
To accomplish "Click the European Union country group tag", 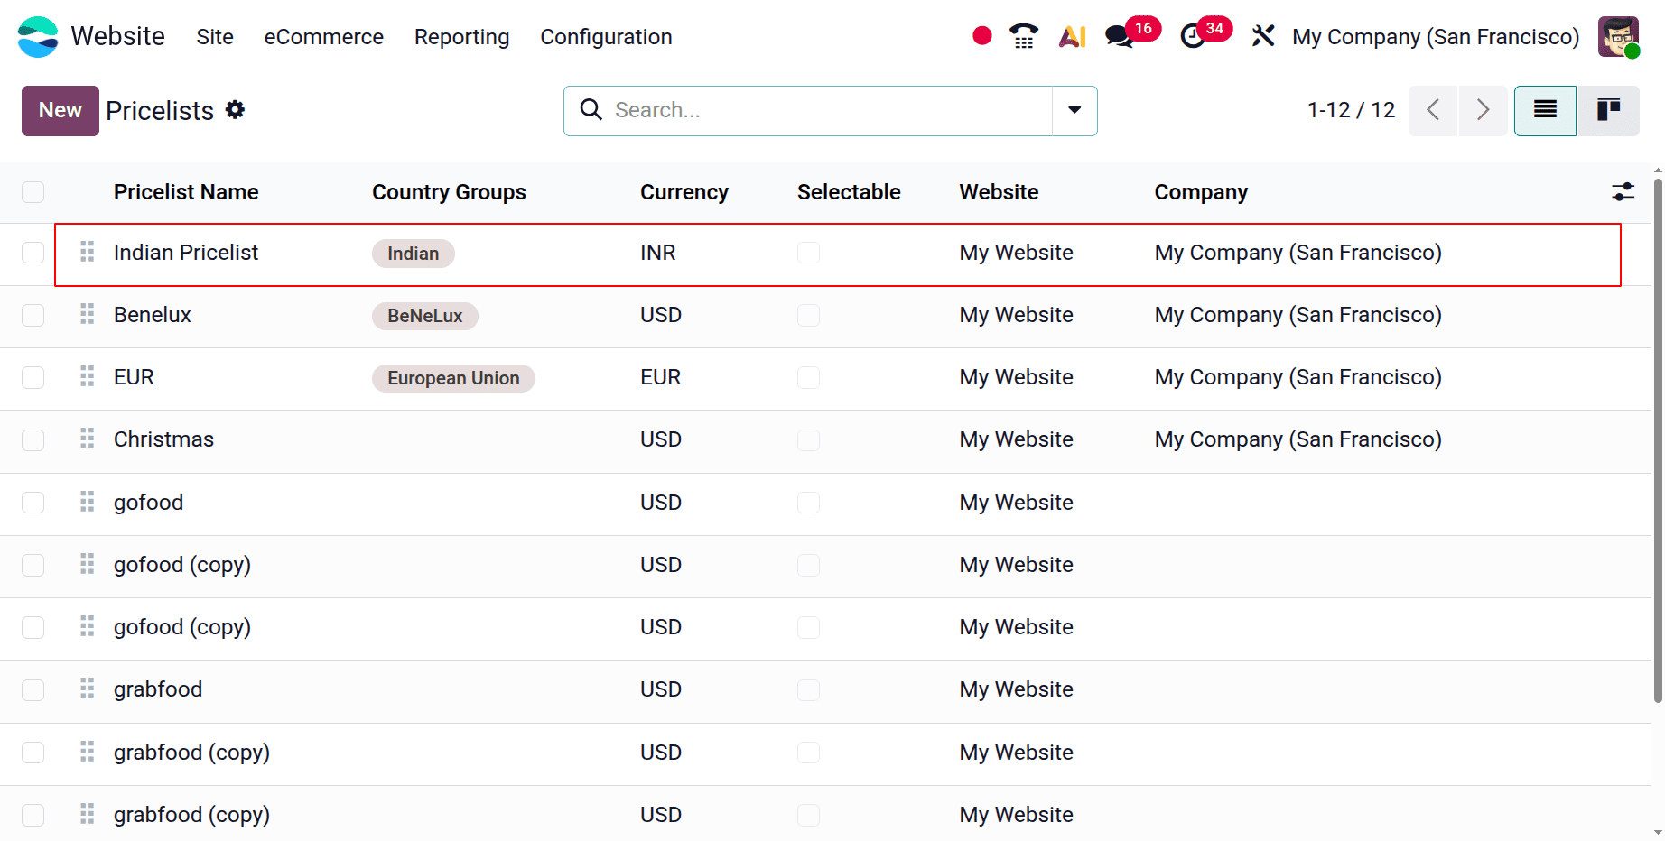I will coord(453,378).
